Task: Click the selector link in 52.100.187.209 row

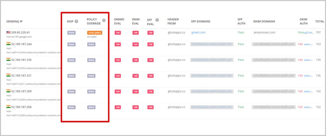Action: click(x=308, y=92)
